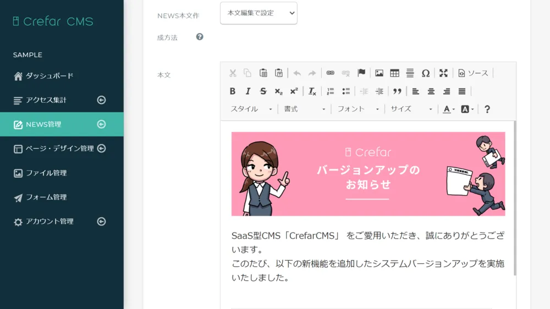Toggle subscript formatting

(x=278, y=91)
